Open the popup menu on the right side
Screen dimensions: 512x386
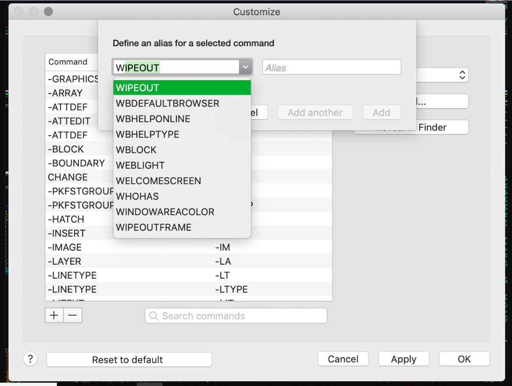[x=462, y=76]
